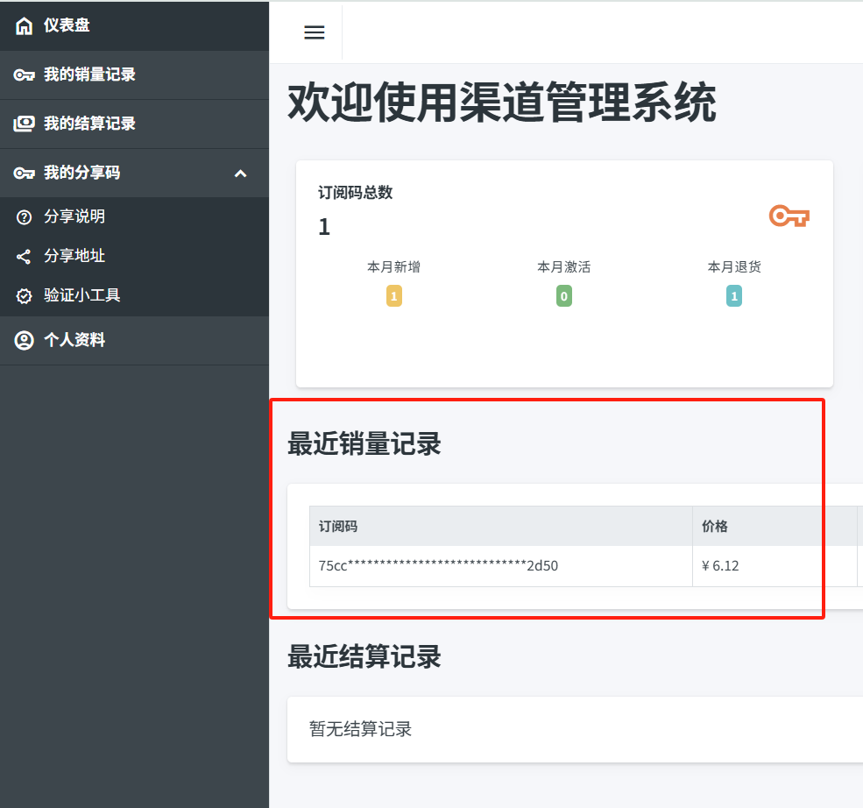Click the key icon beside 我的销量记录
863x808 pixels.
click(24, 75)
